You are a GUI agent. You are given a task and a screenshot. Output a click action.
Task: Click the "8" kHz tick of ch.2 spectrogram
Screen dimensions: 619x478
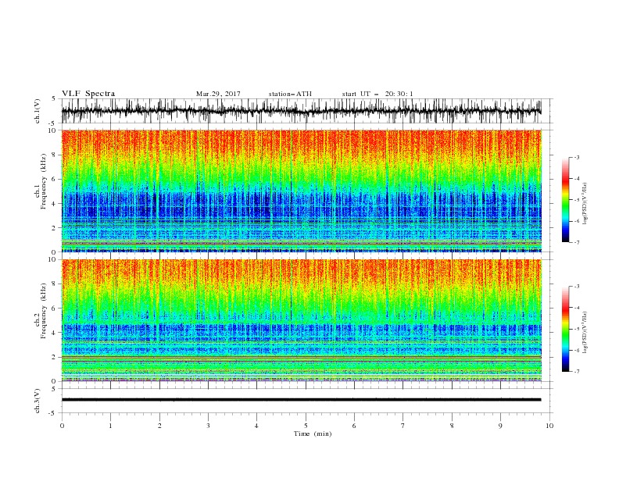point(54,284)
